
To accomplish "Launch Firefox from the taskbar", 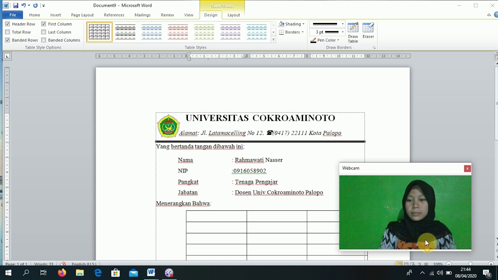I will [62, 273].
